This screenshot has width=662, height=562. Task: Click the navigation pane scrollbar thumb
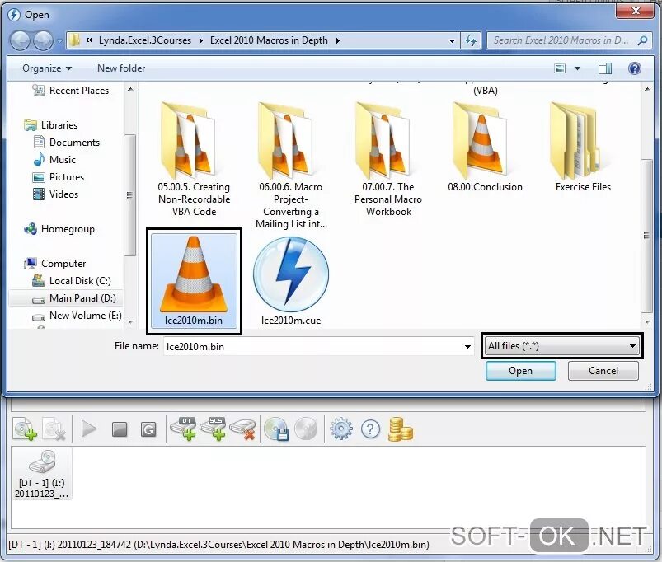pos(129,195)
